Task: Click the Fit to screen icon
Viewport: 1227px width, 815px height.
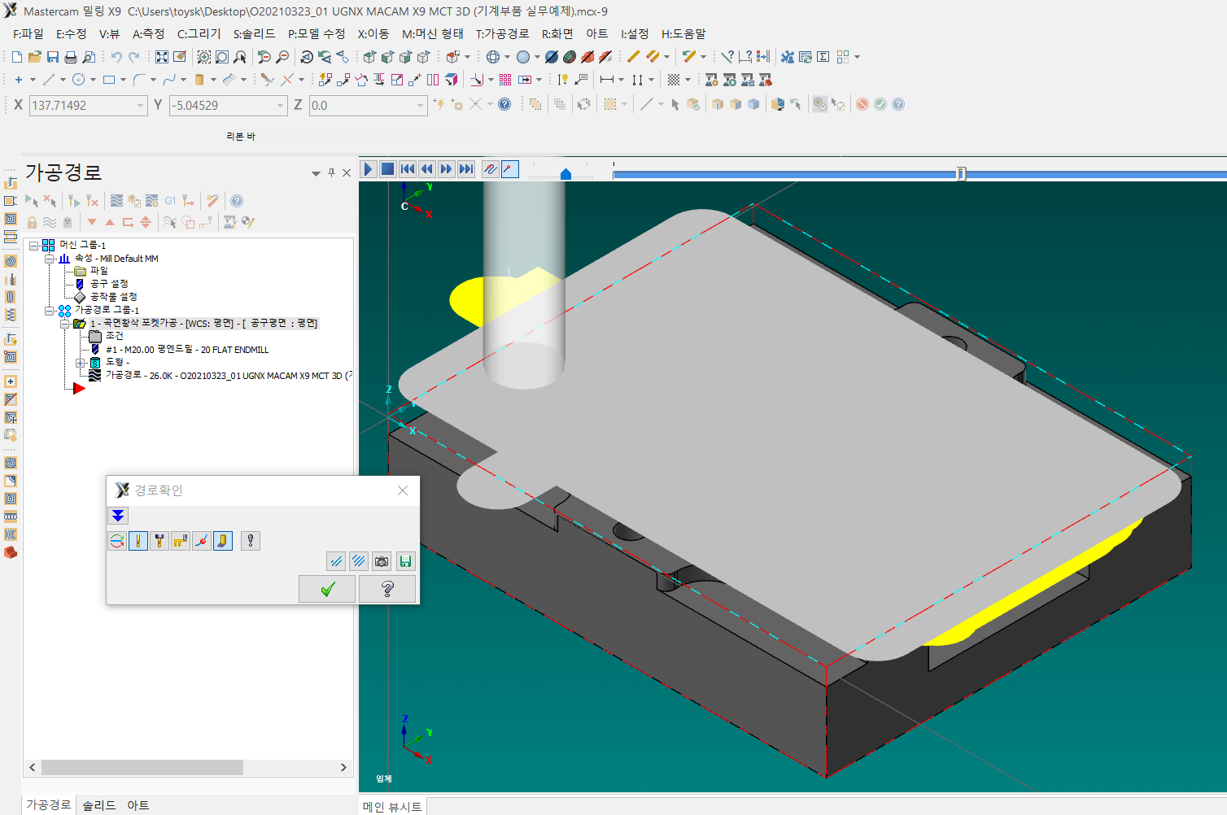Action: (162, 57)
